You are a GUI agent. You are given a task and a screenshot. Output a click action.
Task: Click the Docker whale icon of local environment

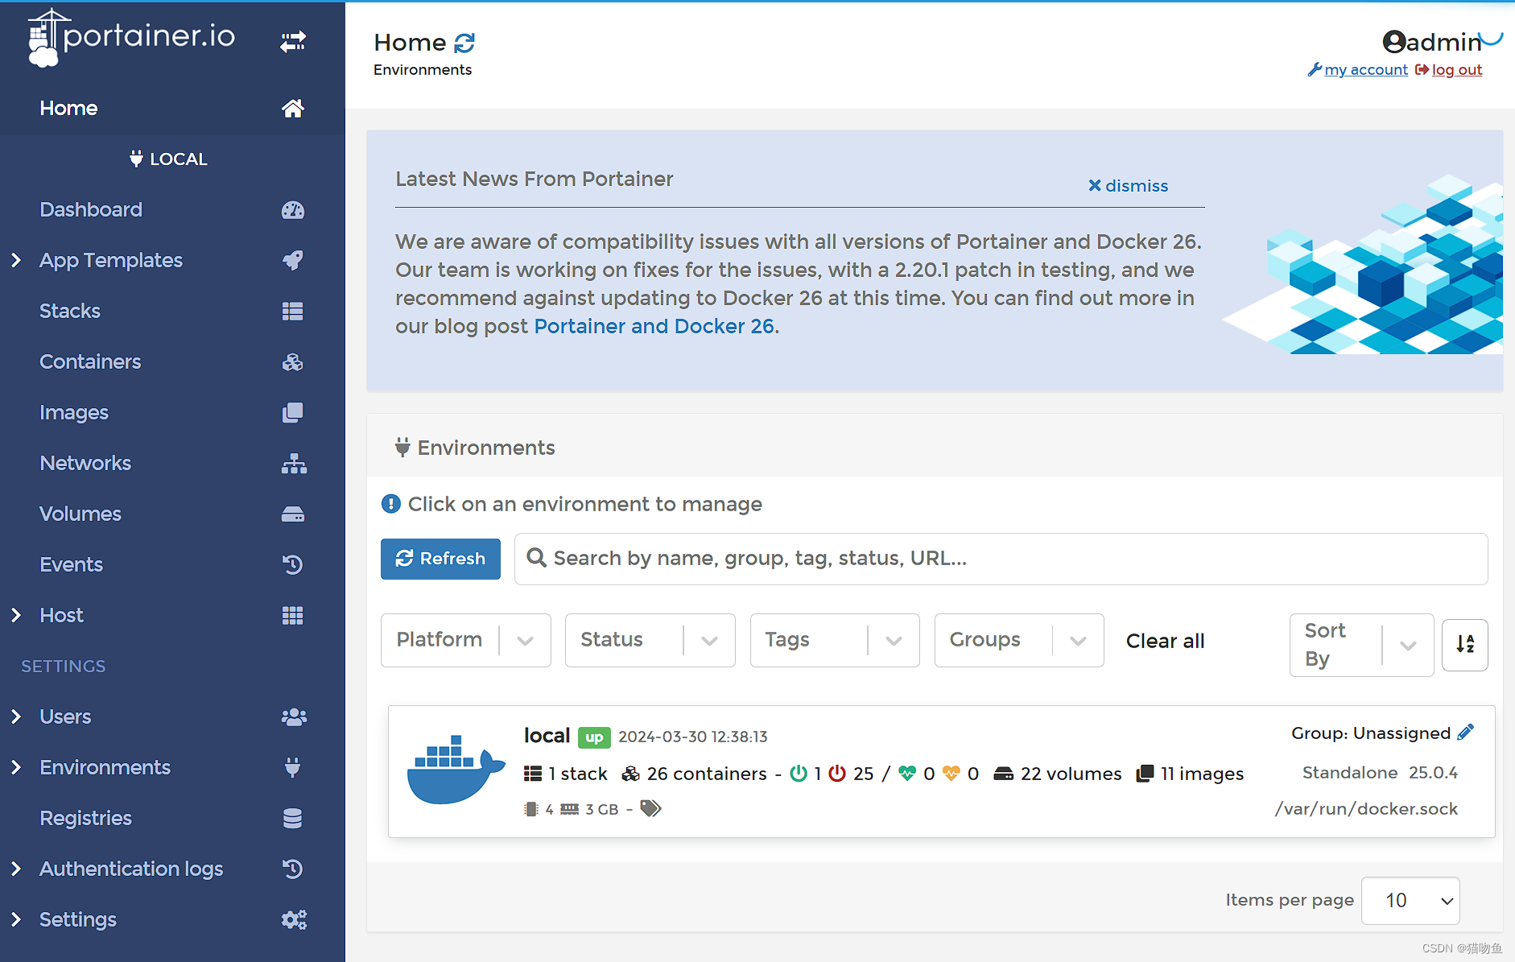pyautogui.click(x=456, y=769)
